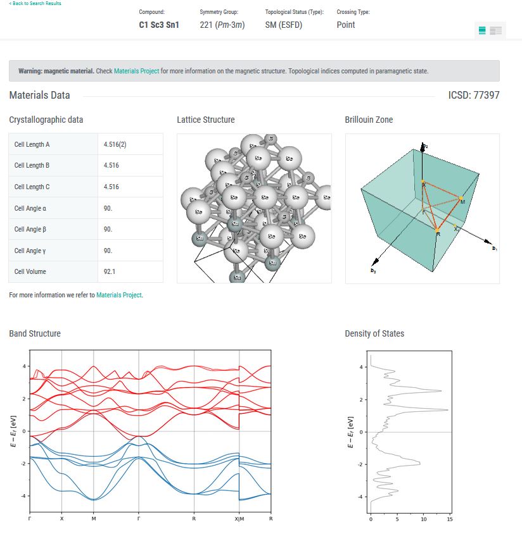
Task: Click the density of states plot
Action: coord(410,430)
